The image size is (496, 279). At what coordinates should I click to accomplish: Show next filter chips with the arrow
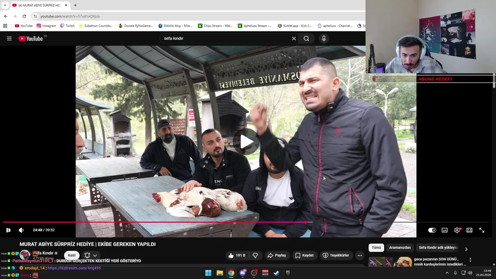466,249
